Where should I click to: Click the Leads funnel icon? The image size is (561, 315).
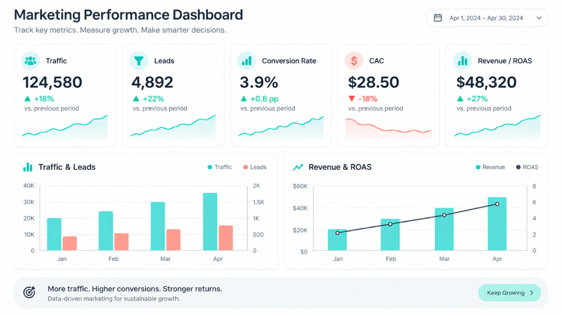(138, 61)
